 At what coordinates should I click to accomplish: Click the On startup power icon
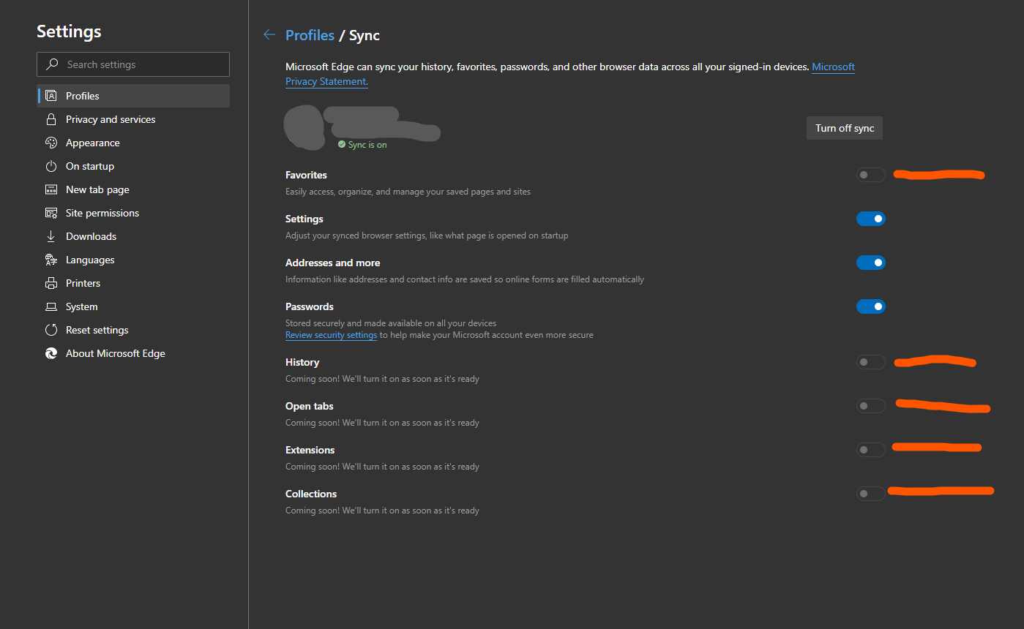point(51,166)
